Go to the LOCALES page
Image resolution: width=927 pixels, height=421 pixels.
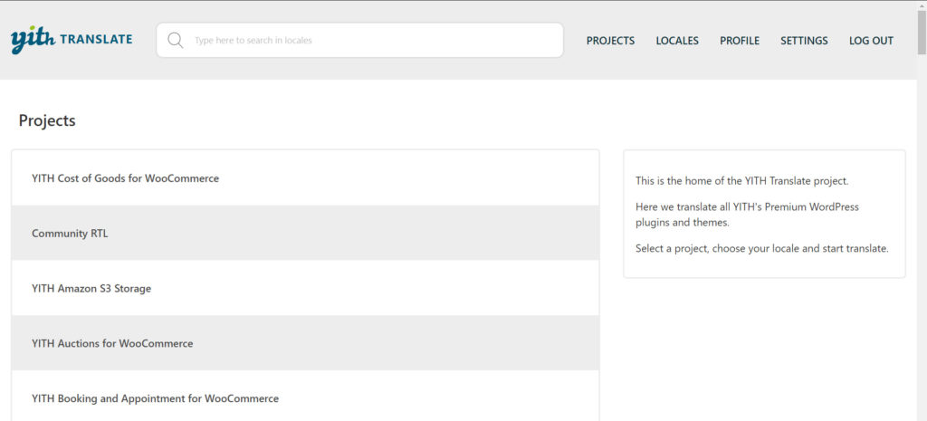tap(677, 41)
